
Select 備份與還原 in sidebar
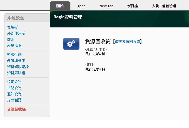pos(16,61)
